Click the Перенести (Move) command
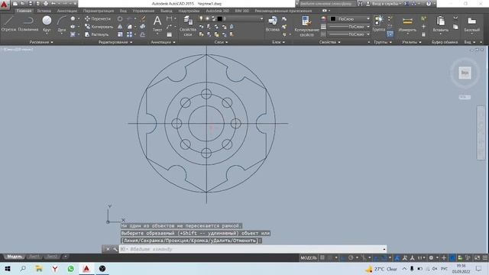489x275 pixels. click(98, 18)
